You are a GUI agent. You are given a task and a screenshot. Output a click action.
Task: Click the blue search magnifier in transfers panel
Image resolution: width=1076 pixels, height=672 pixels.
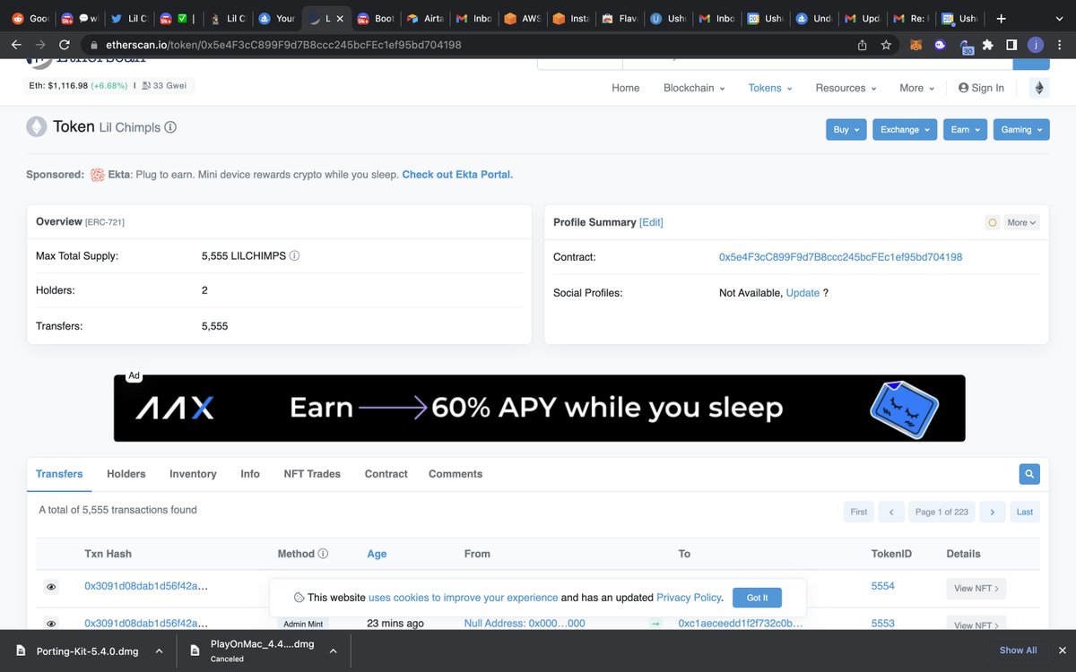pos(1029,473)
